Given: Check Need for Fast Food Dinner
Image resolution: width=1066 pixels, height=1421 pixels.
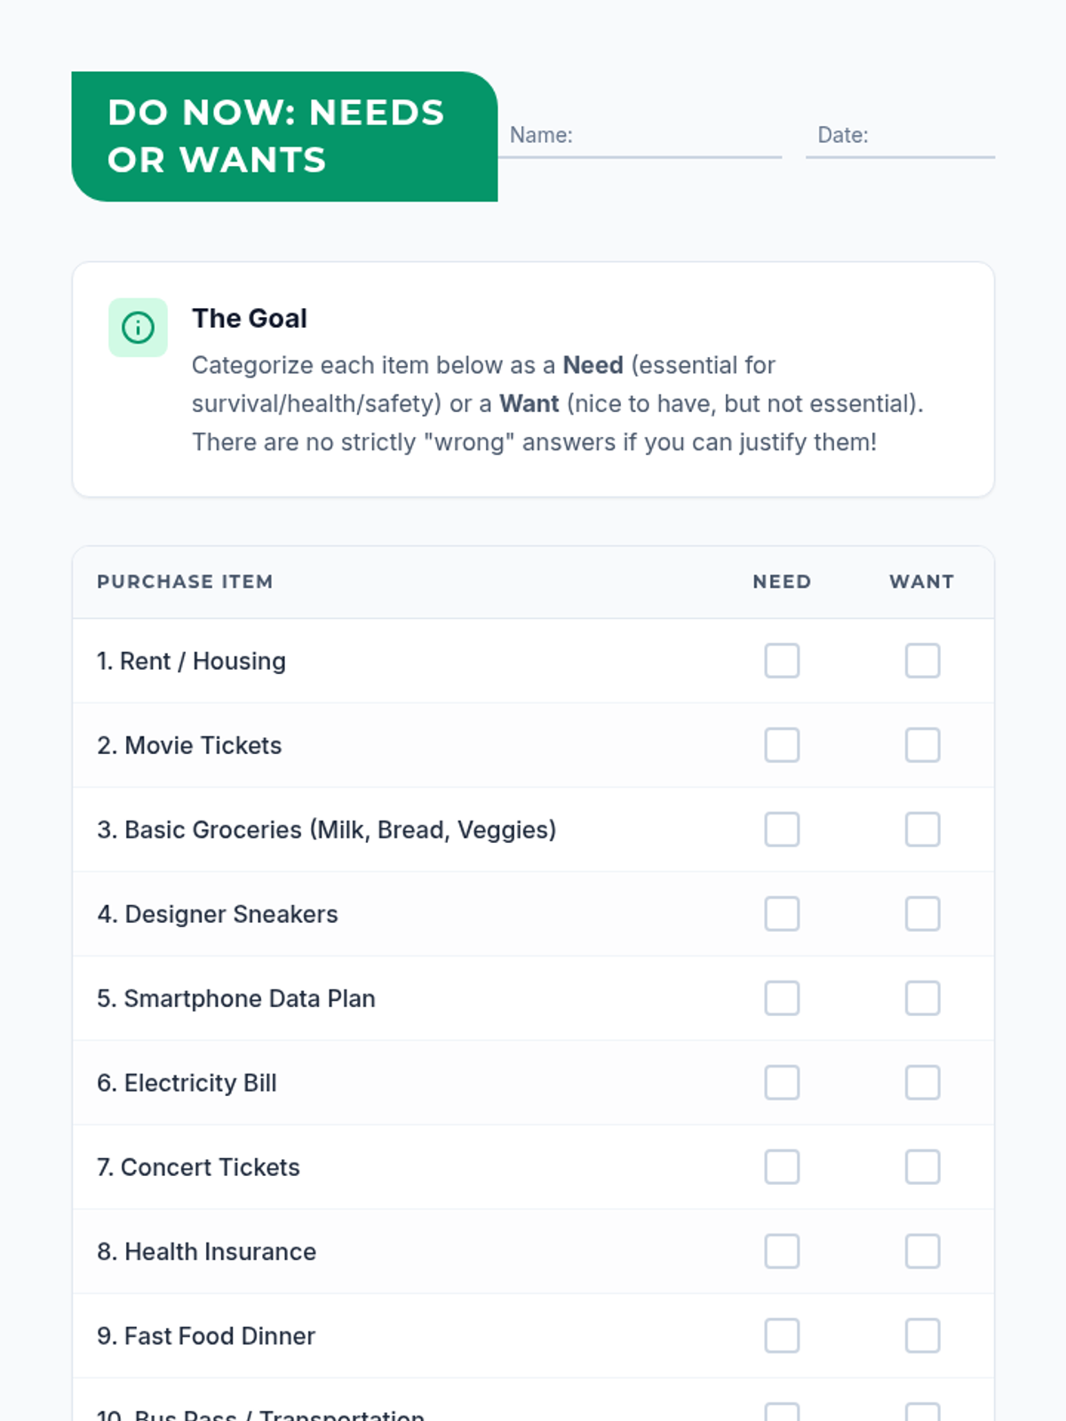Looking at the screenshot, I should [x=782, y=1336].
